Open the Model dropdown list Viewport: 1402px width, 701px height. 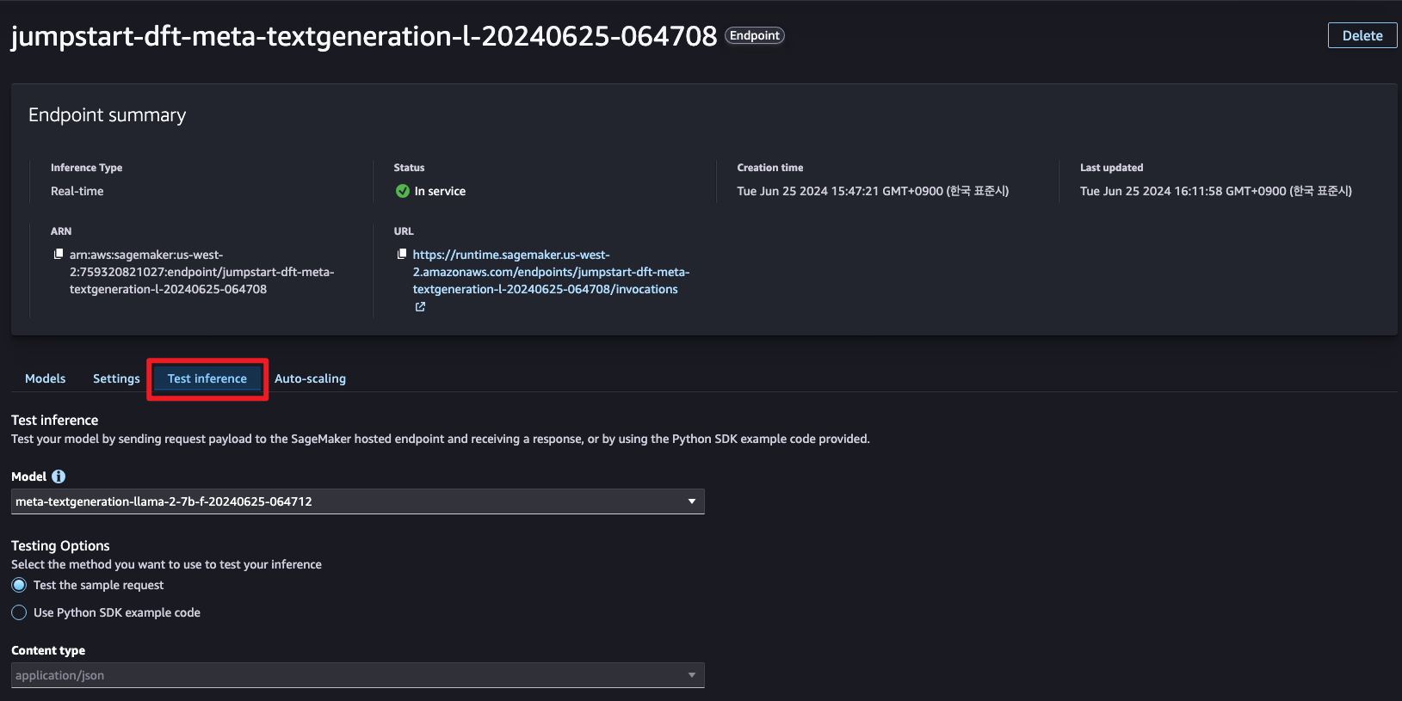click(358, 501)
